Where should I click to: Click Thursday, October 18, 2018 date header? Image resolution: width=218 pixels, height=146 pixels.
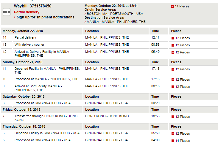[x=24, y=126]
